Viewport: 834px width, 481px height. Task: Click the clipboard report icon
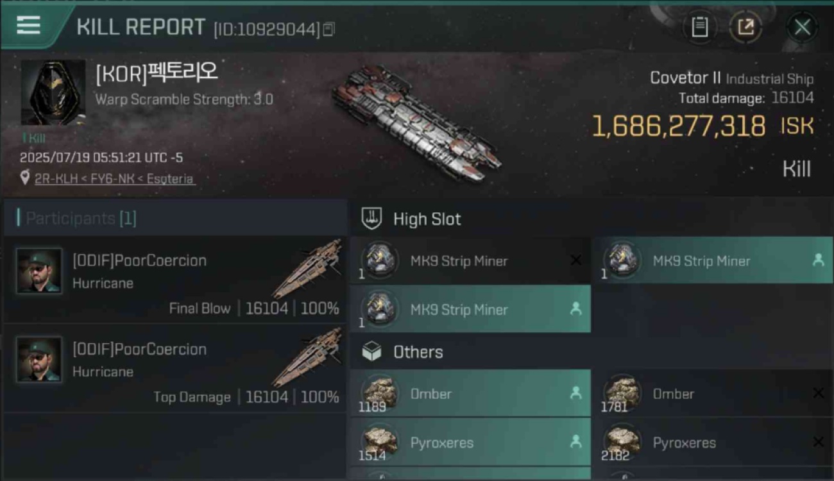click(700, 27)
